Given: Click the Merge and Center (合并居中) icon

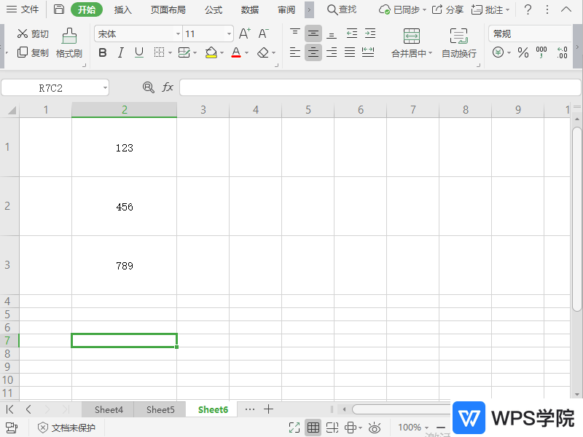Looking at the screenshot, I should [x=412, y=36].
